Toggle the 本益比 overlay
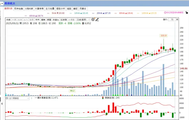 (56, 20)
